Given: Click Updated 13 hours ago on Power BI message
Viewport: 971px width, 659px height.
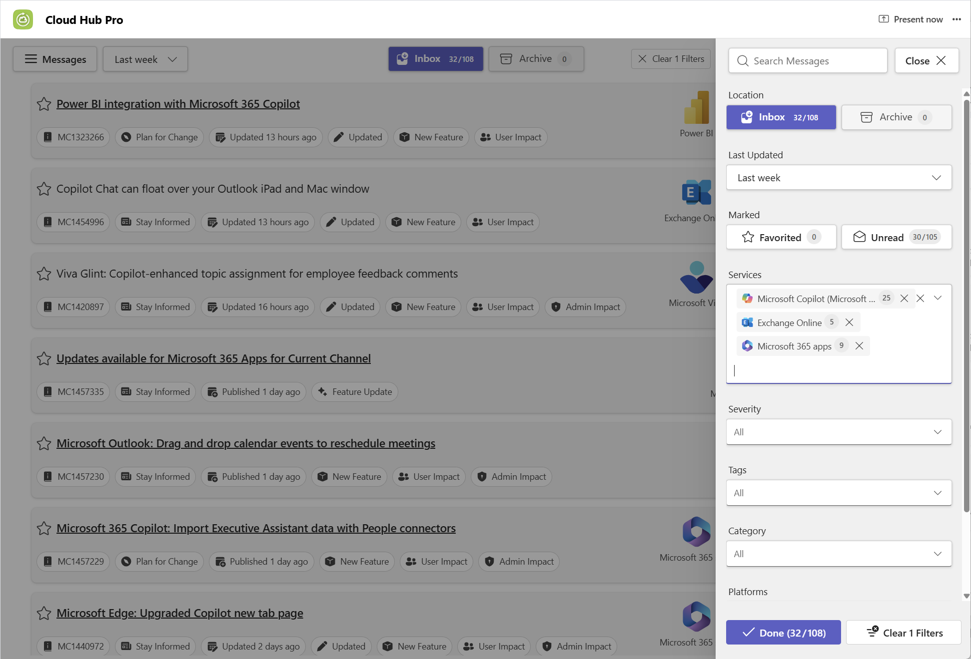Looking at the screenshot, I should pos(266,137).
